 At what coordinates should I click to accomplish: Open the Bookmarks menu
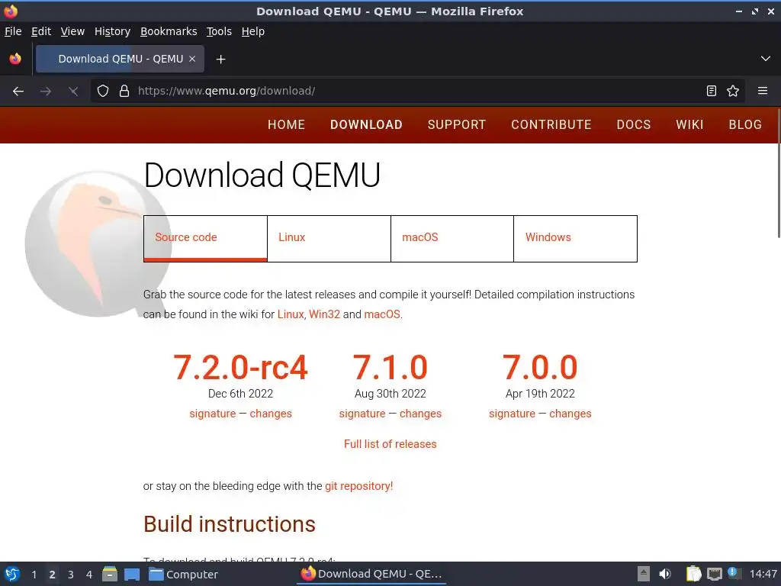169,31
